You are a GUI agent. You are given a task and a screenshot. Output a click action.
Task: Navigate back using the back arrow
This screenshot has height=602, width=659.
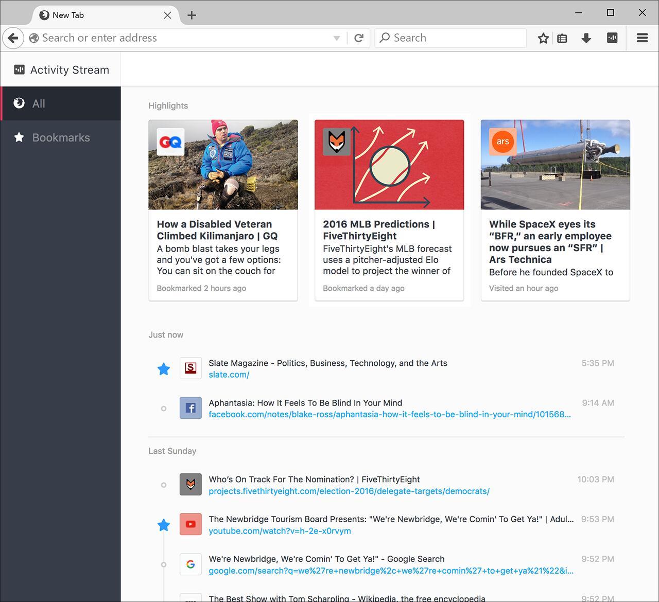click(x=13, y=38)
